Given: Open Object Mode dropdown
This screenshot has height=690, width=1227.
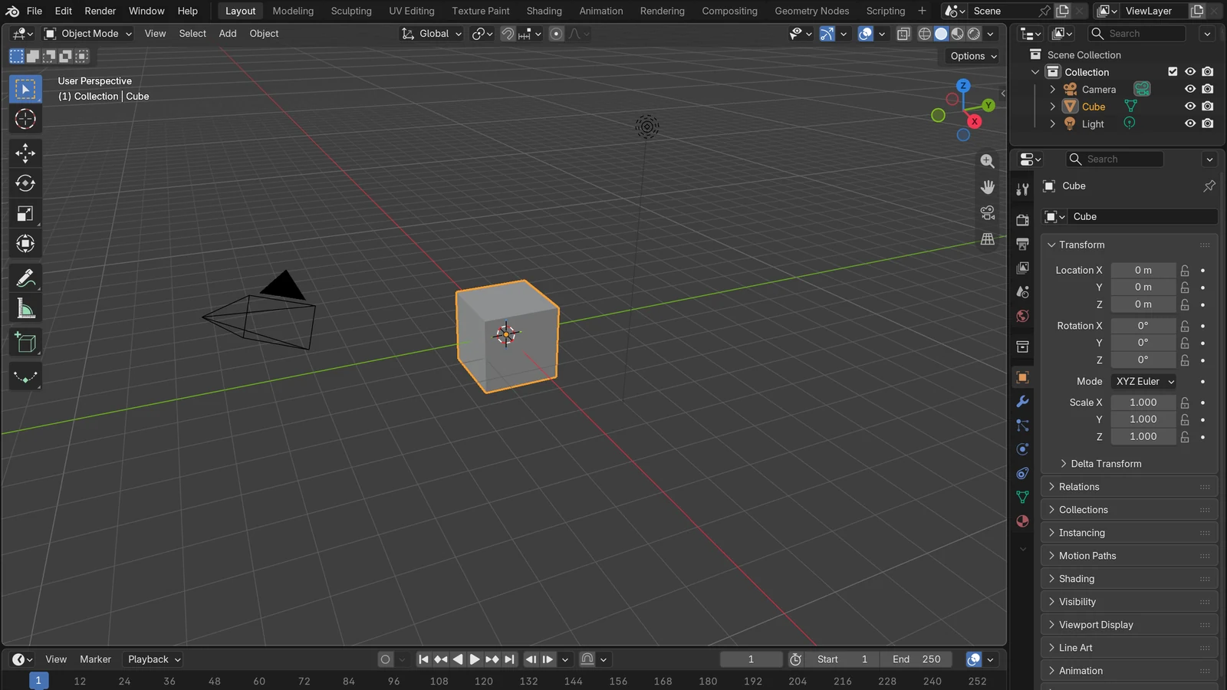Looking at the screenshot, I should coord(88,34).
